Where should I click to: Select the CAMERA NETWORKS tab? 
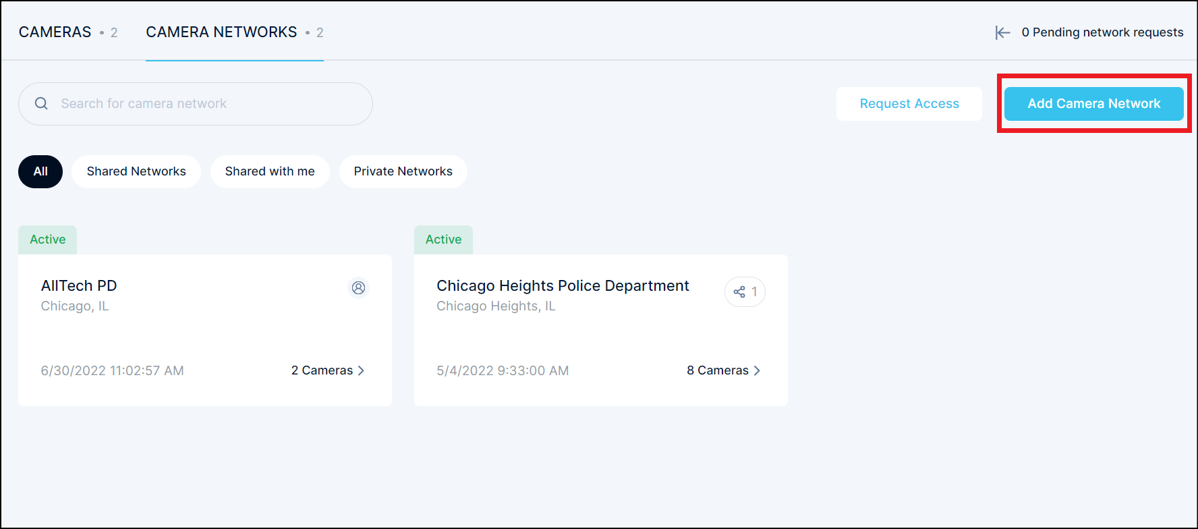(x=235, y=32)
